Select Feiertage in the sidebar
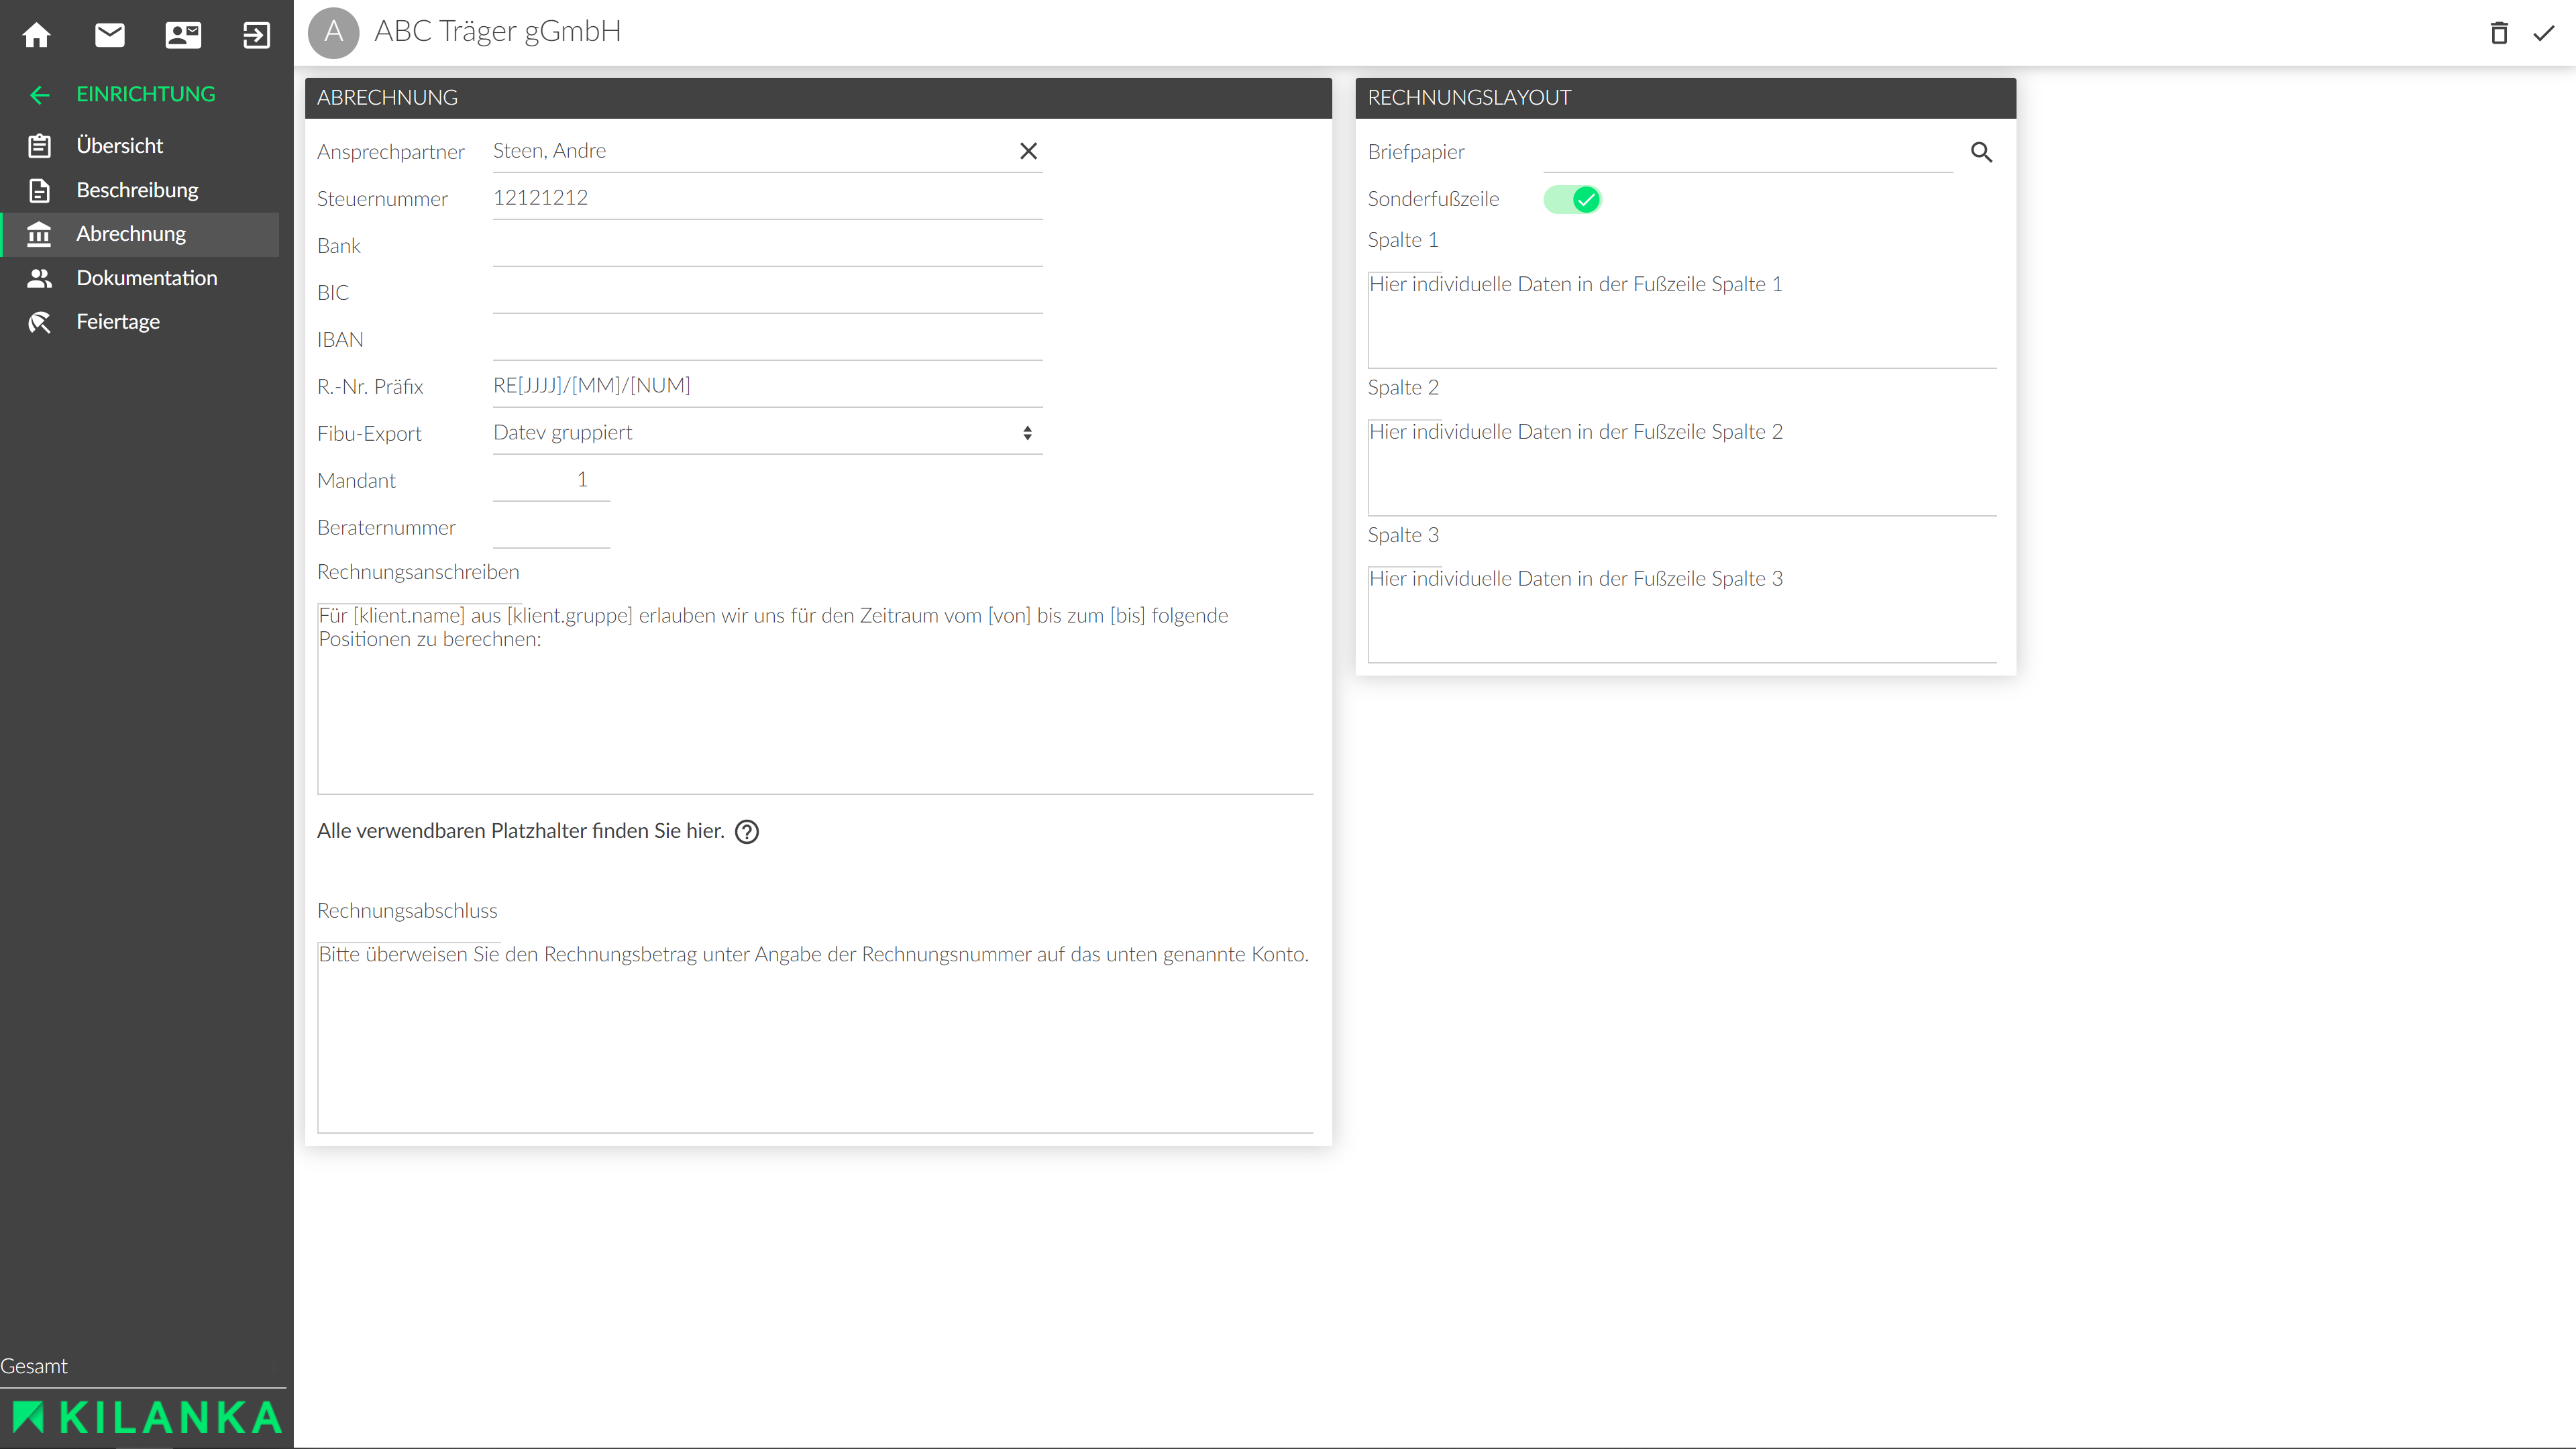The height and width of the screenshot is (1449, 2576). pyautogui.click(x=118, y=322)
